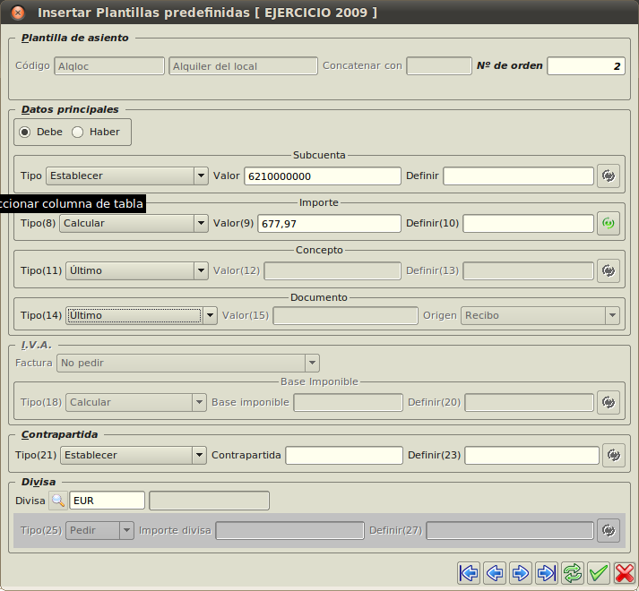Cancel with the red X button
639x591 pixels.
(625, 573)
